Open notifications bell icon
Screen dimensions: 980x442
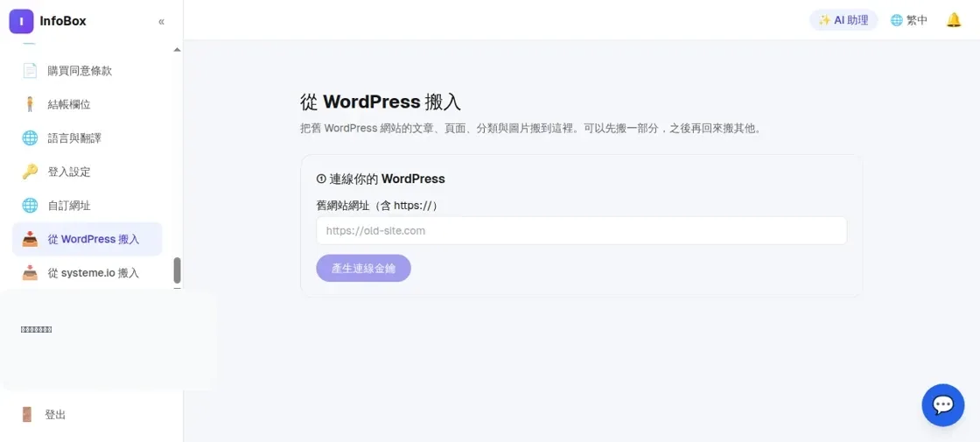click(x=954, y=20)
